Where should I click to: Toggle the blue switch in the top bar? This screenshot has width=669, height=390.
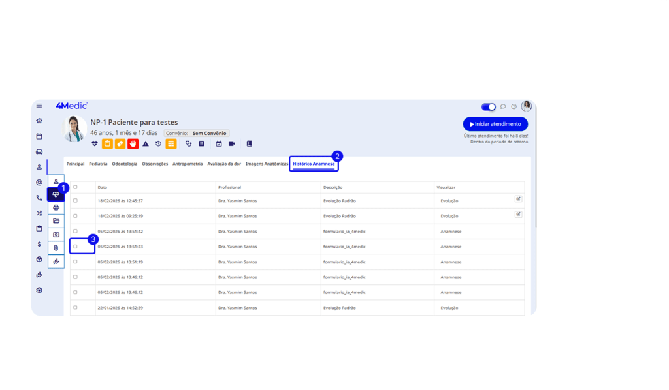point(488,107)
